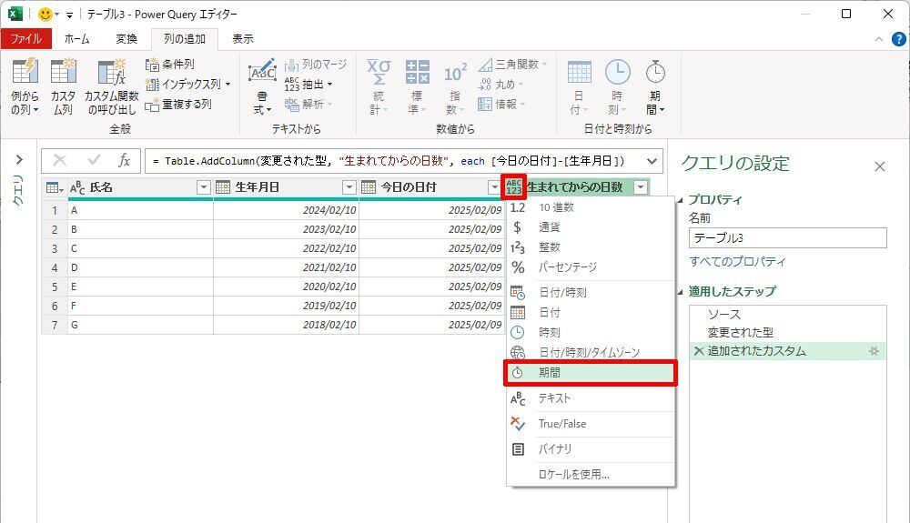Expand the クエリ side pane
Viewport: 910px width, 523px height.
coord(19,159)
